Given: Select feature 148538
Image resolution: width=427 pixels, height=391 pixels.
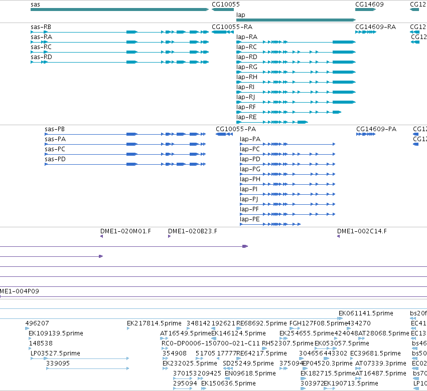Looking at the screenshot, I should click(x=30, y=348).
